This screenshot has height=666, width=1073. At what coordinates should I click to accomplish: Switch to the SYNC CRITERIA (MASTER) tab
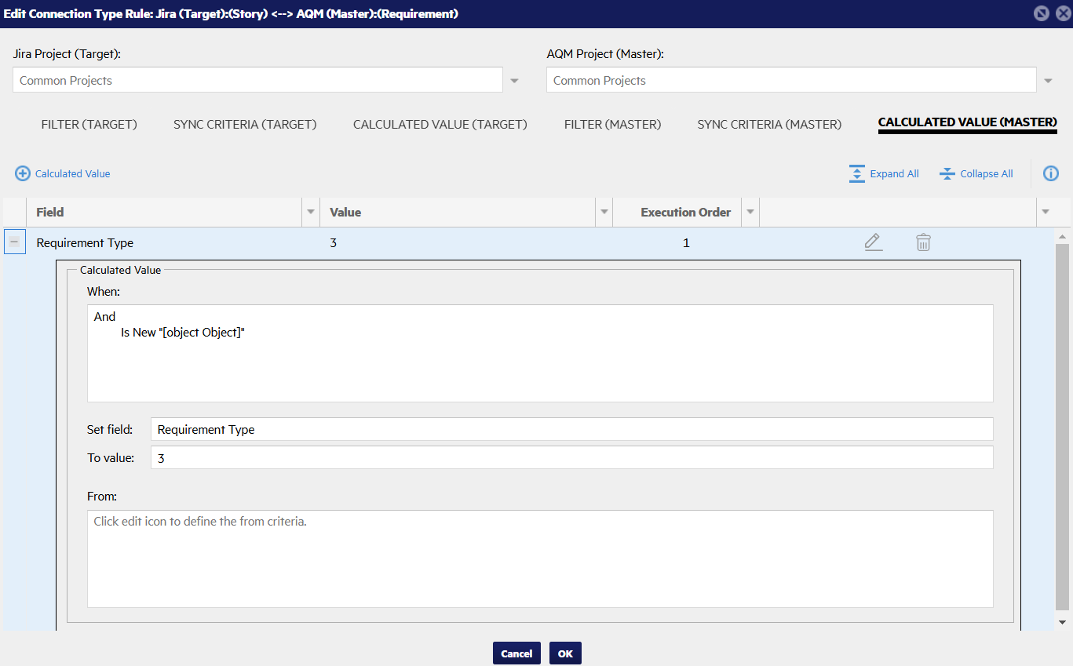(x=769, y=124)
